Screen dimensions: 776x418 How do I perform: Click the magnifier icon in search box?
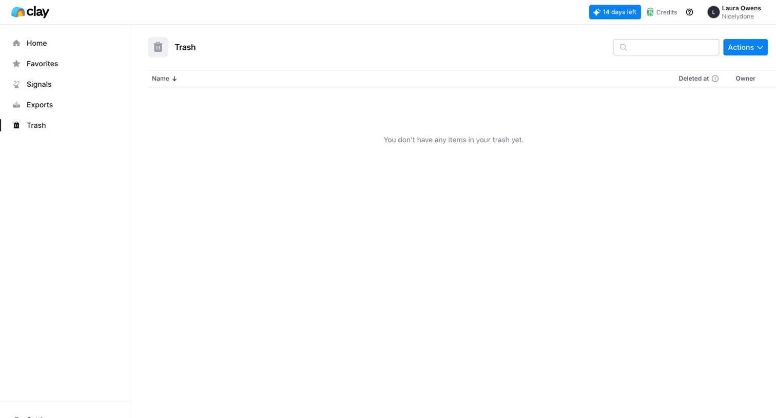pos(623,47)
